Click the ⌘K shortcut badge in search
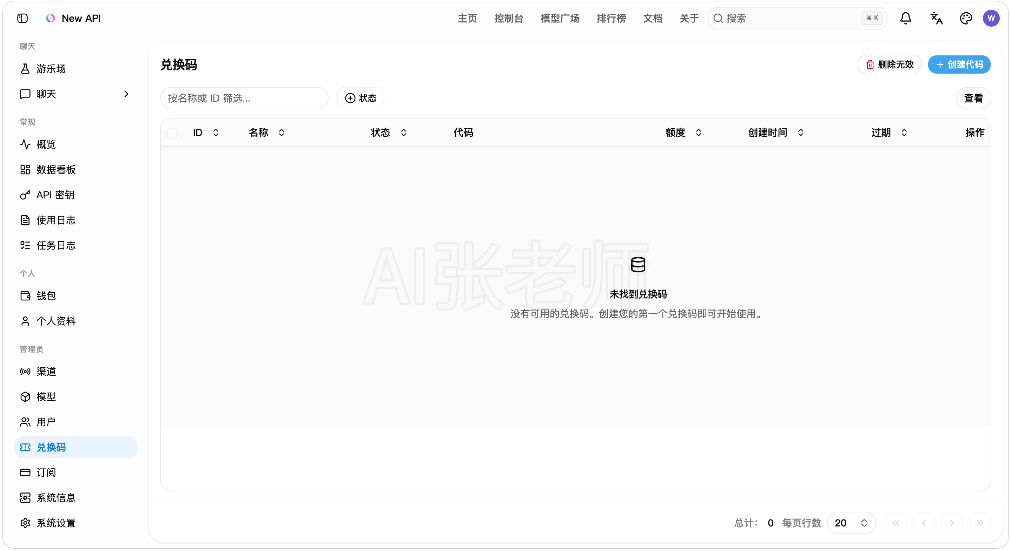The image size is (1011, 551). [x=872, y=18]
